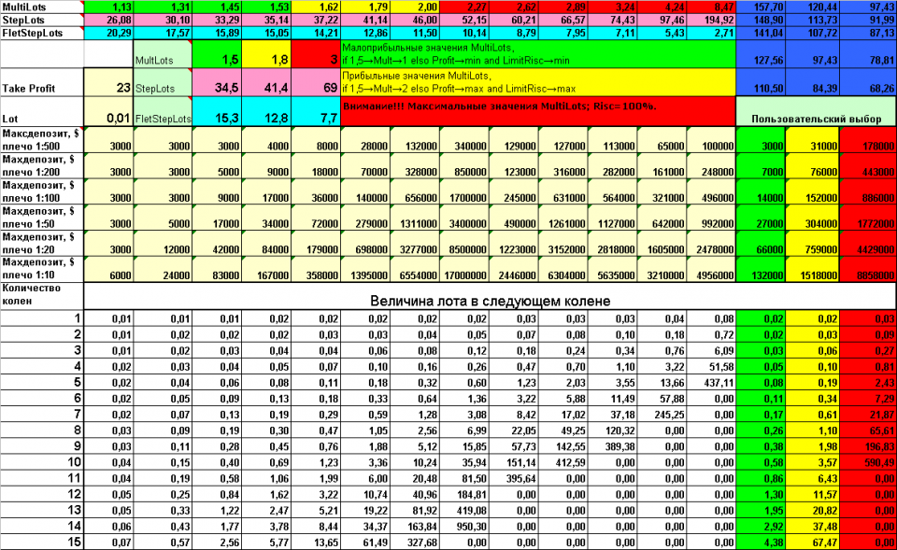
Task: Select StepLots value 46,00
Action: pos(415,20)
